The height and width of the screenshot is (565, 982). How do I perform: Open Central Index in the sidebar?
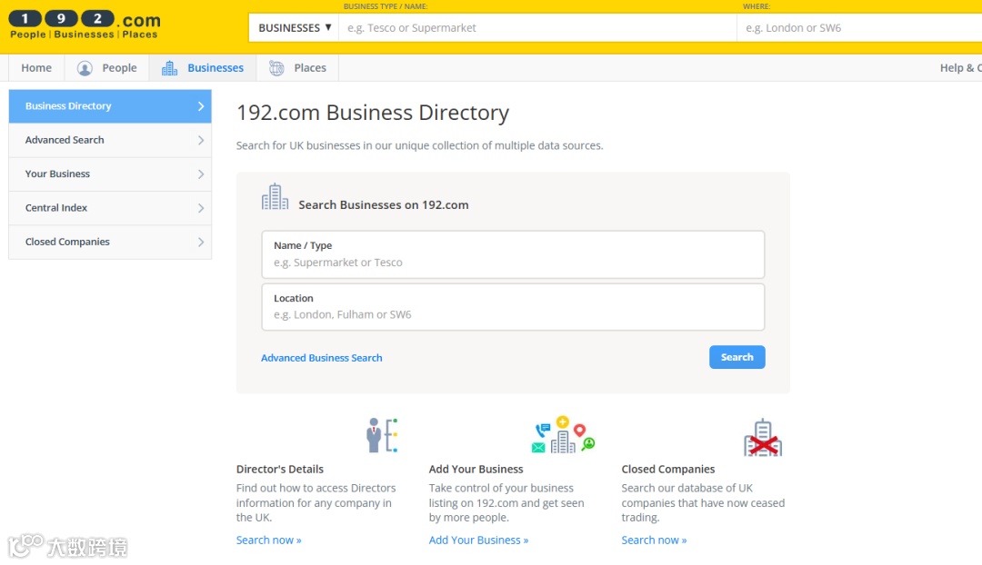pyautogui.click(x=110, y=208)
